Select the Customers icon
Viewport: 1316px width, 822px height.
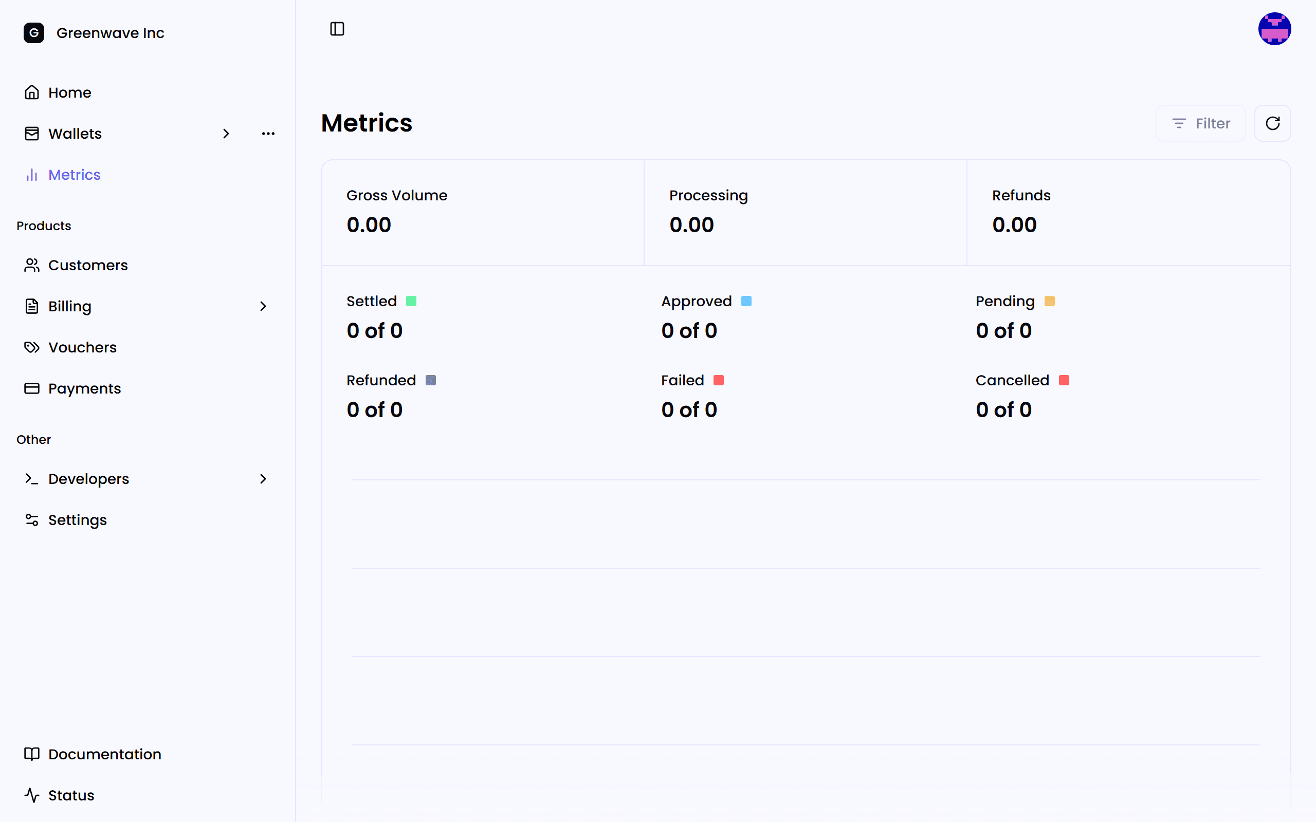tap(31, 265)
